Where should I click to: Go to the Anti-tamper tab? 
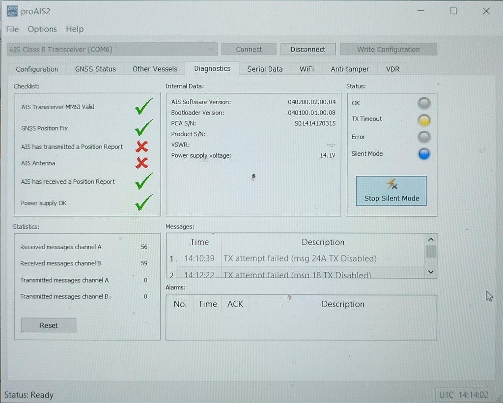pos(350,69)
